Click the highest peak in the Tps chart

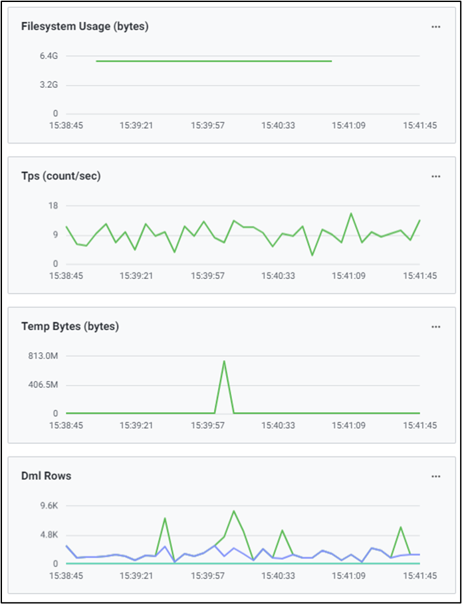[351, 213]
